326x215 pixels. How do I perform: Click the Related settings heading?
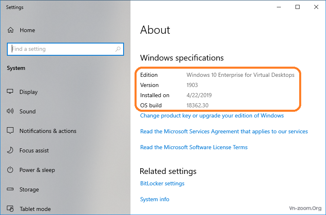(x=168, y=172)
